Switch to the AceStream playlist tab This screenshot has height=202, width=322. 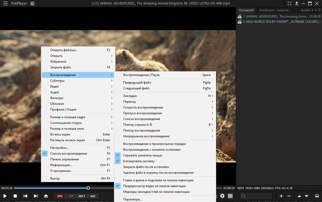coord(275,10)
